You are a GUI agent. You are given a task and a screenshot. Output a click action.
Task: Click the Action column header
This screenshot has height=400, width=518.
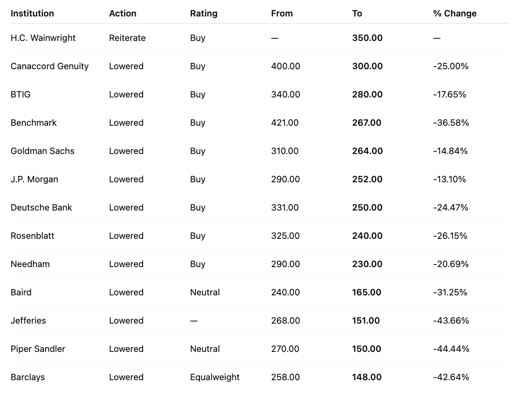(x=122, y=14)
